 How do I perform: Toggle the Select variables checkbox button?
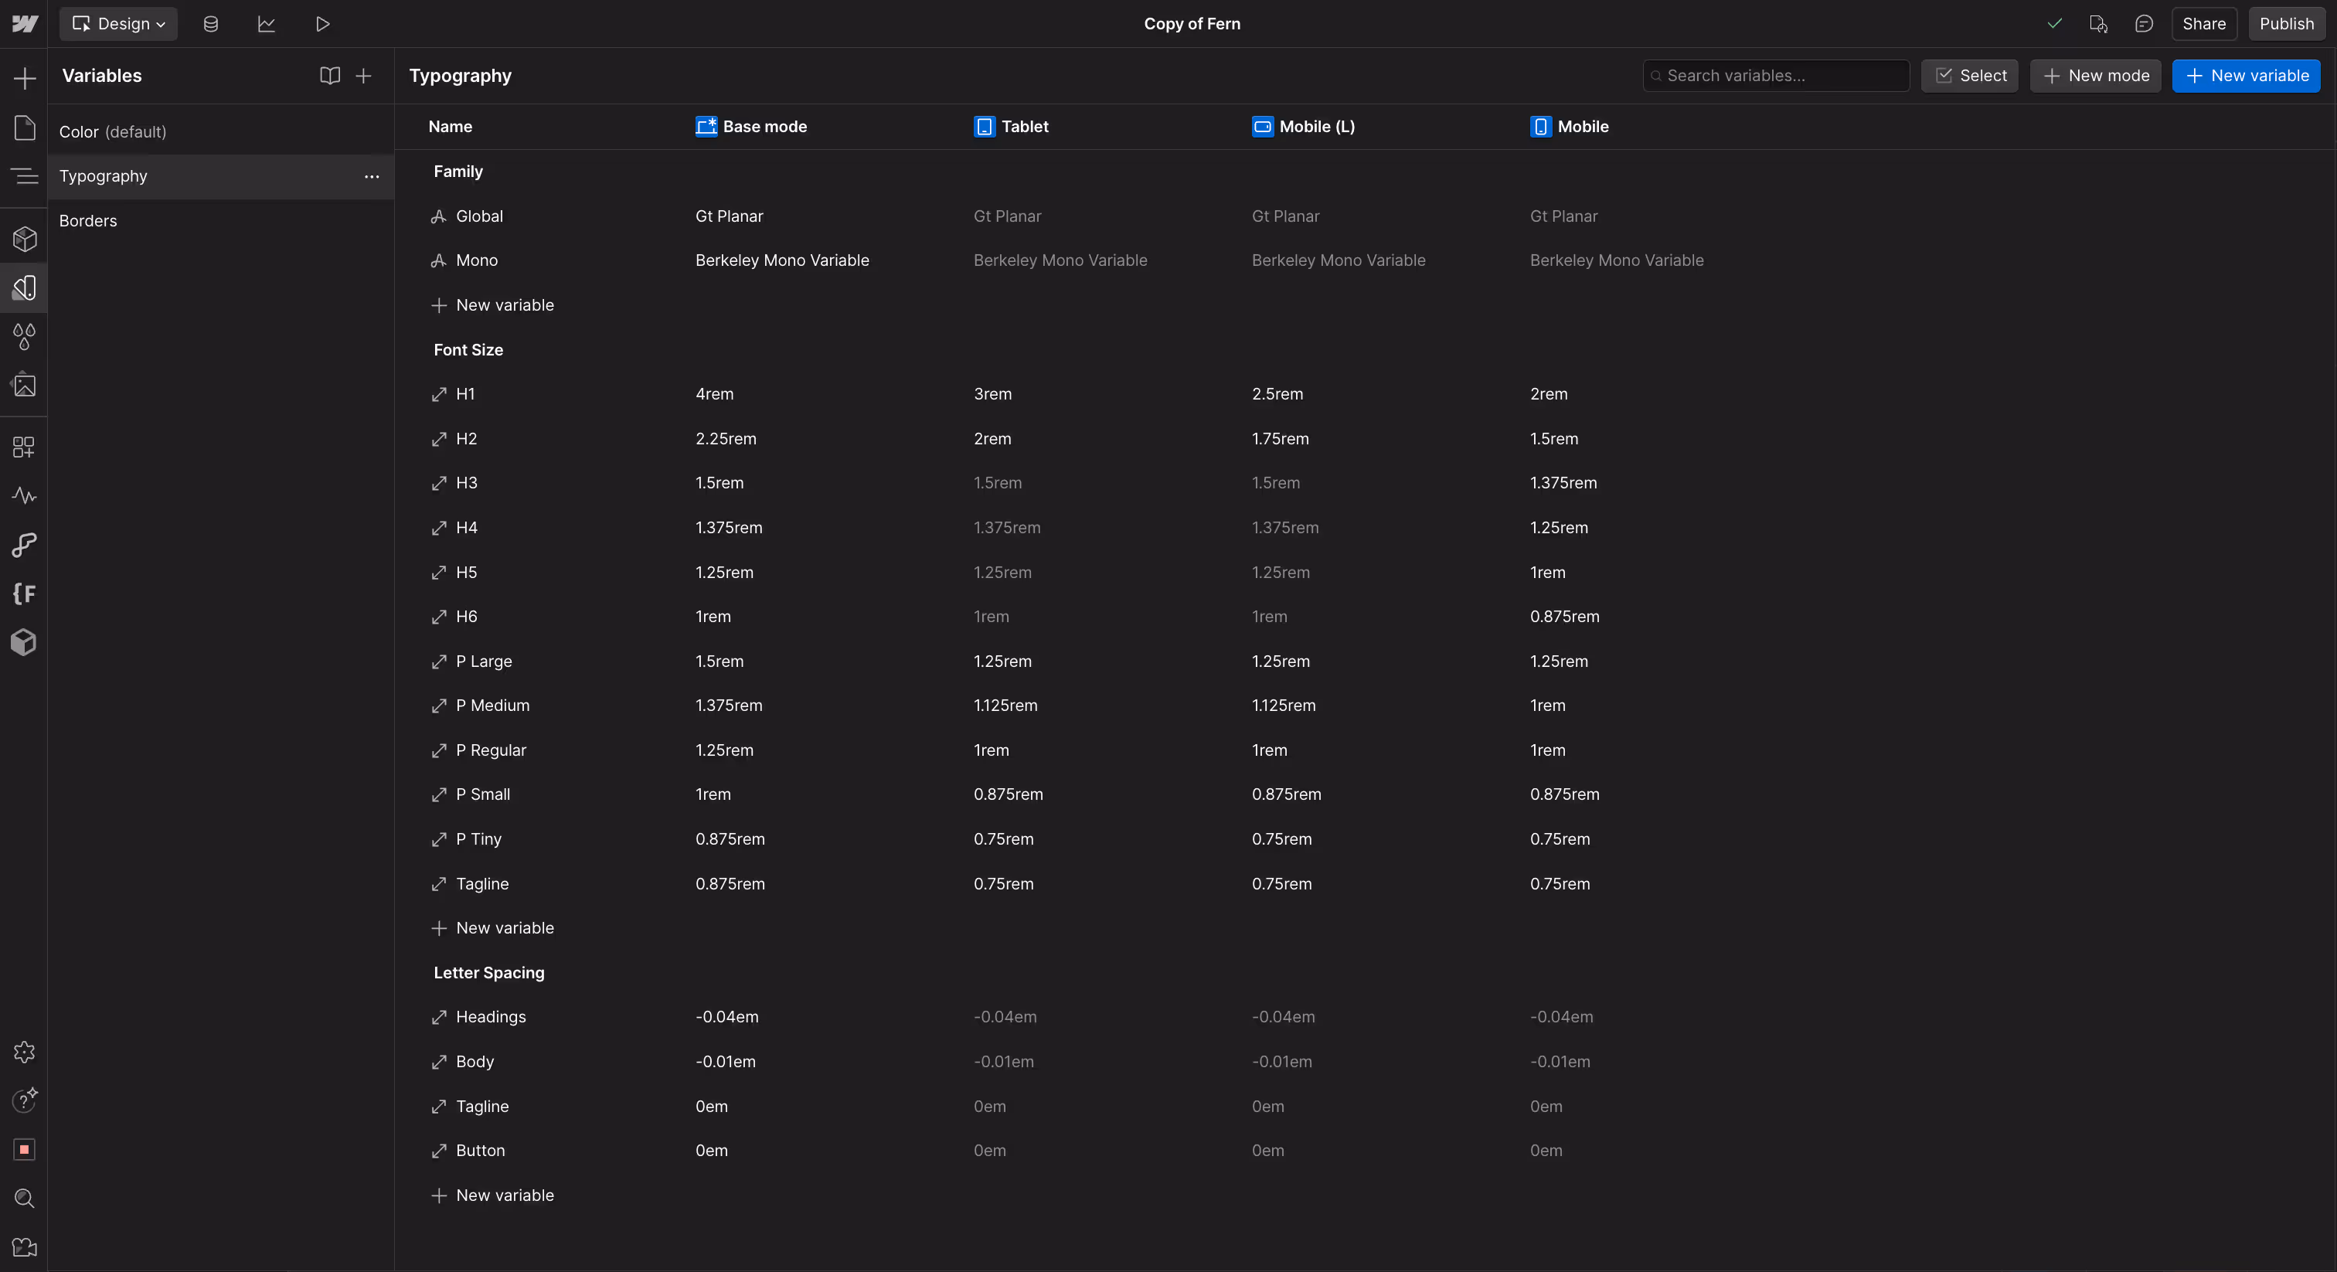coord(1970,77)
